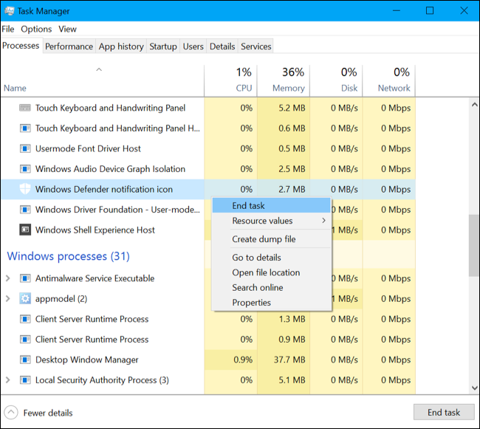
Task: Click the Desktop Window Manager process icon
Action: tap(24, 360)
